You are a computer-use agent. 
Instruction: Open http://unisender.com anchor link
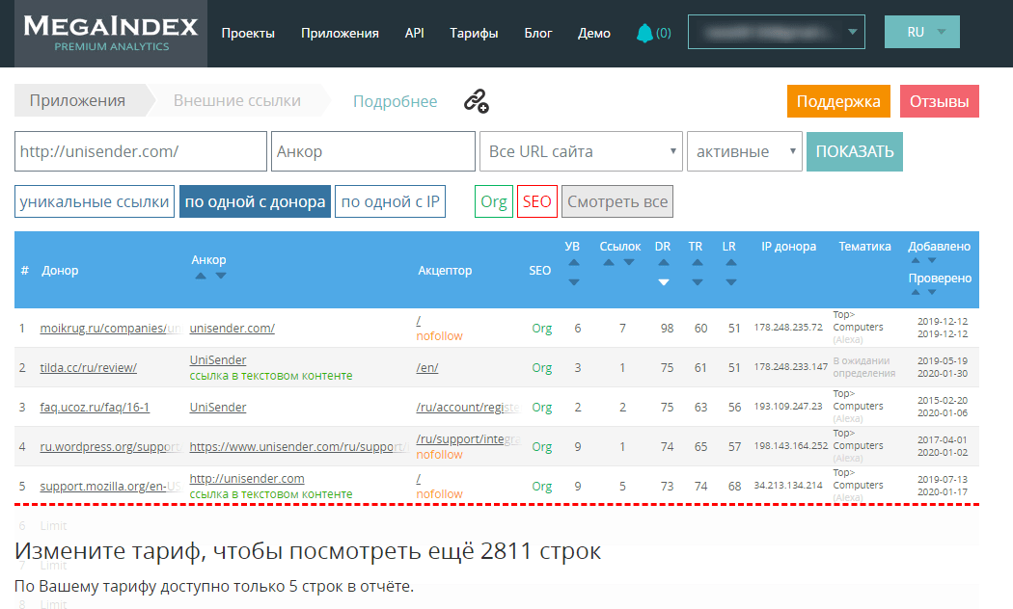247,479
